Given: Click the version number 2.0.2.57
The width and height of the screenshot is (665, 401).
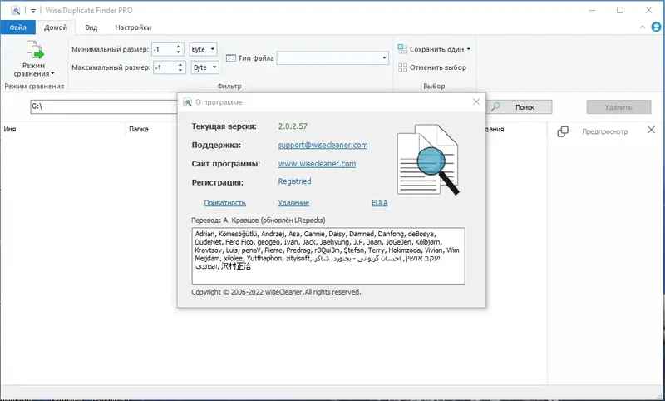Looking at the screenshot, I should [293, 126].
